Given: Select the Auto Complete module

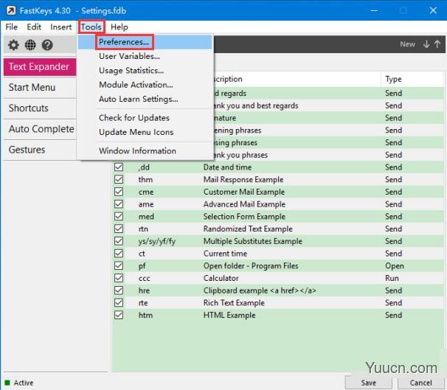Looking at the screenshot, I should (40, 129).
